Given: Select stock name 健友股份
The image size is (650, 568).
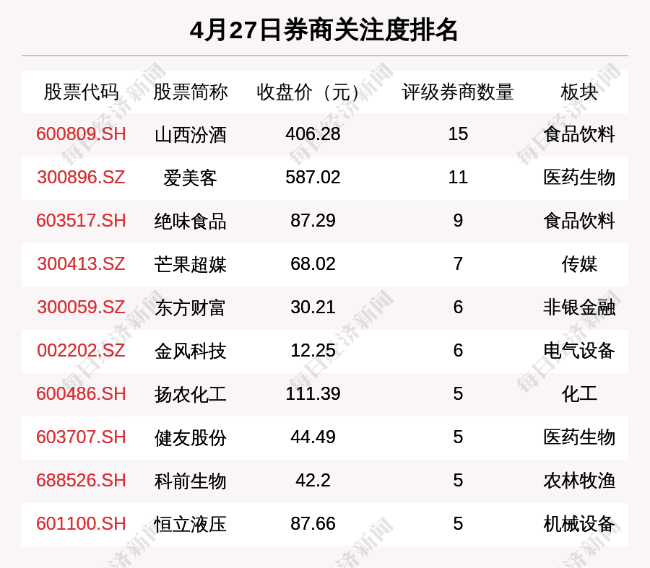Looking at the screenshot, I should tap(190, 438).
